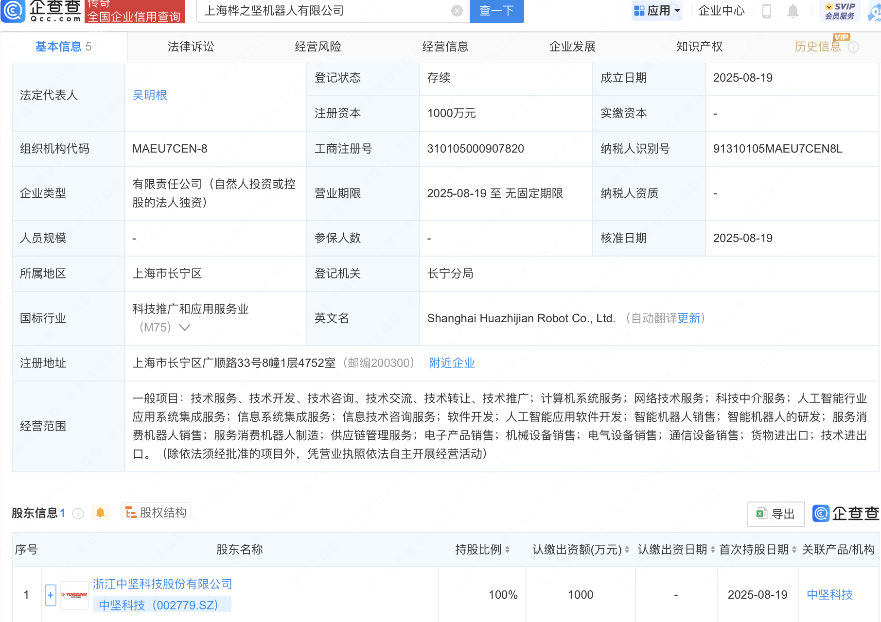Select registered capital value 1000万元
This screenshot has height=622, width=881.
(x=451, y=113)
